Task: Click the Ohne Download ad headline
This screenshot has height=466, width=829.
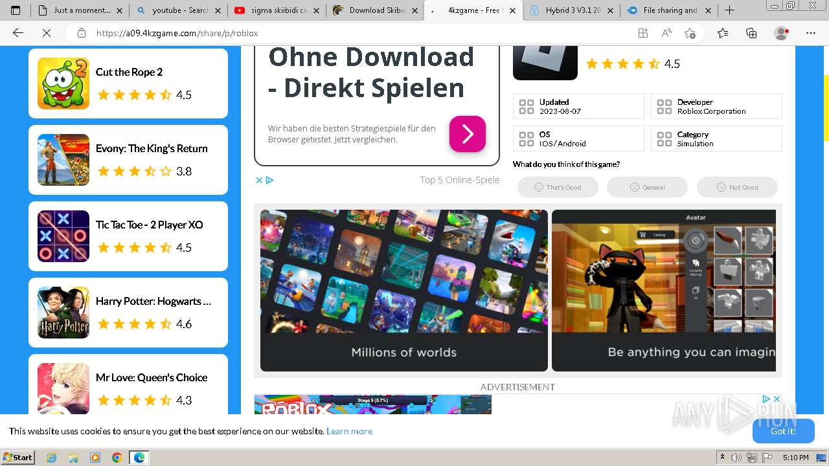Action: pyautogui.click(x=371, y=72)
